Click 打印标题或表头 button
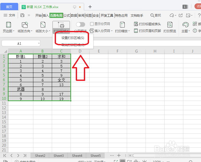The height and width of the screenshot is (162, 201). (x=147, y=24)
